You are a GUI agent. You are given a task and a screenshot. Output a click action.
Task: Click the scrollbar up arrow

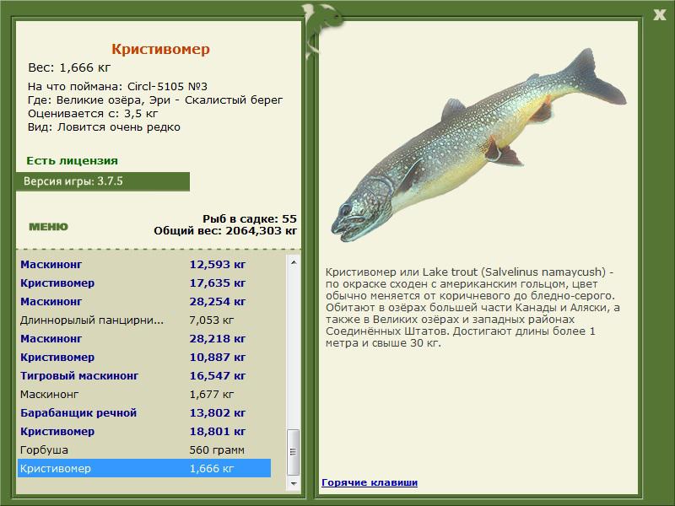(294, 262)
